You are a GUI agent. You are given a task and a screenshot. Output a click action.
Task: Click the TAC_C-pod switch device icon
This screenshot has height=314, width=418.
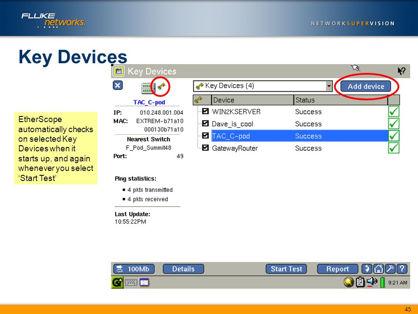point(148,88)
